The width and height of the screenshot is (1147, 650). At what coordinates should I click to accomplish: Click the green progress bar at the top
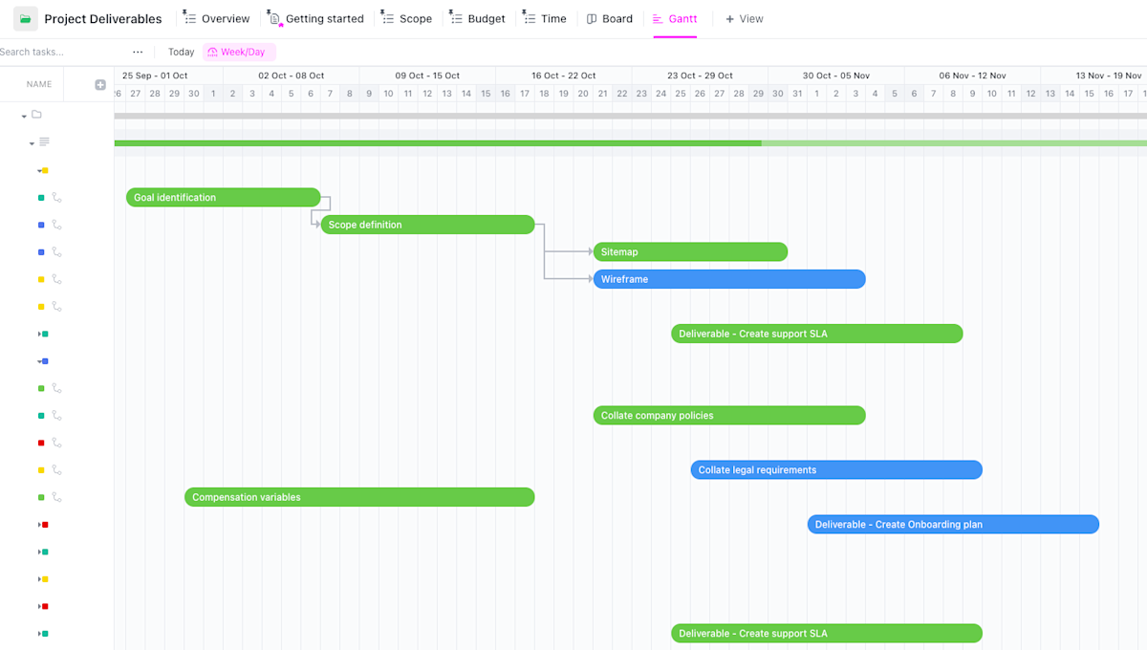click(430, 143)
